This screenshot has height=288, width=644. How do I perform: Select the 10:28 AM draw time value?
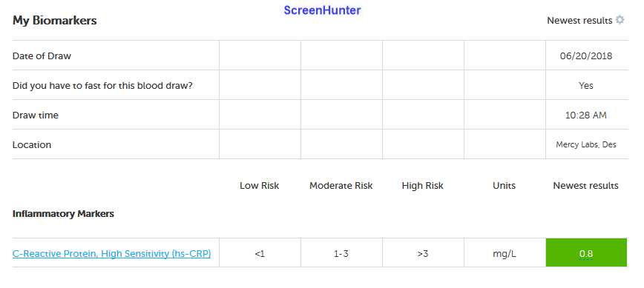[586, 115]
